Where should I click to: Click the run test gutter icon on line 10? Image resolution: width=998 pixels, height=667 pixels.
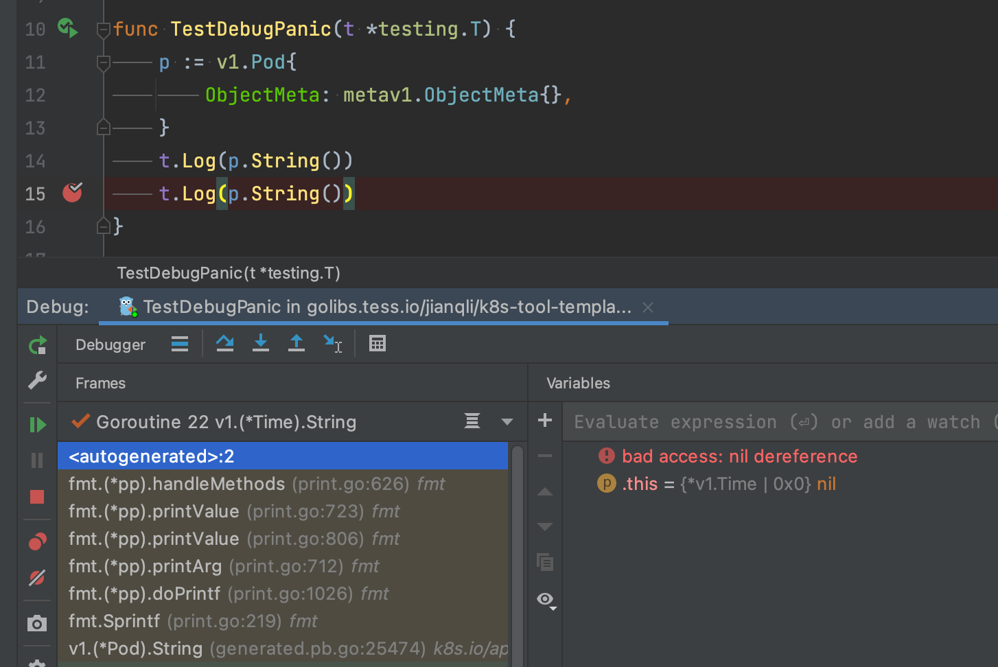[x=67, y=28]
